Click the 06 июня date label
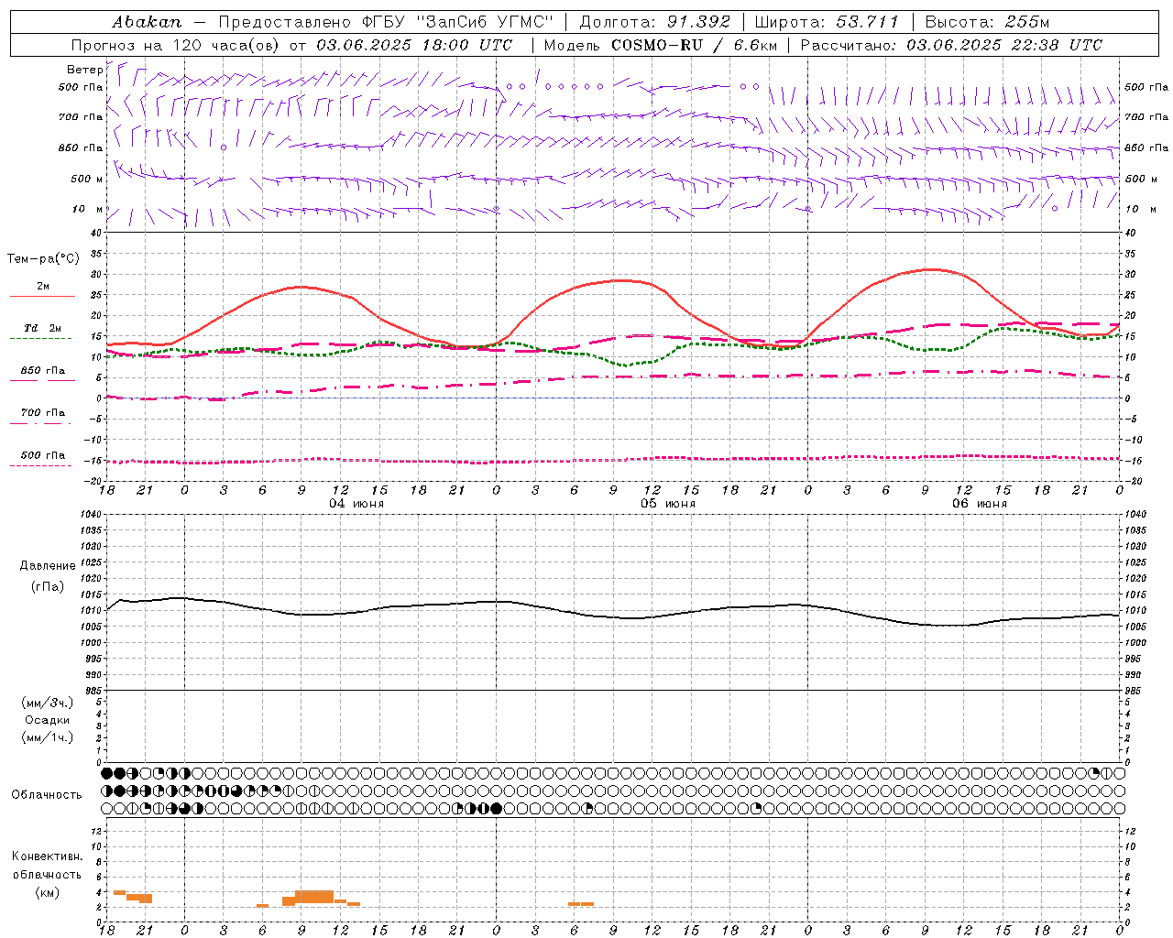 click(980, 504)
